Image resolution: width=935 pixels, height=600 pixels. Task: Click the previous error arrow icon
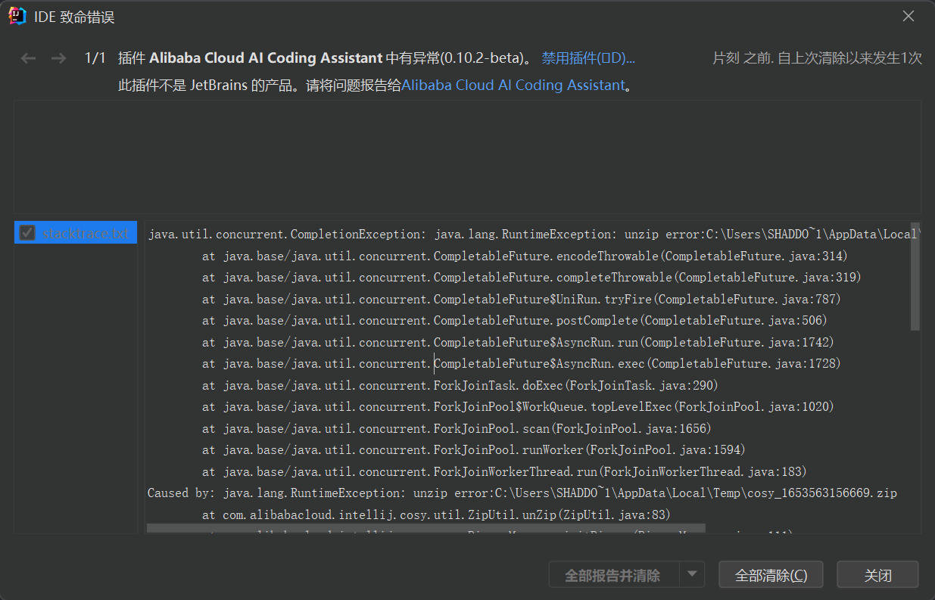point(28,58)
